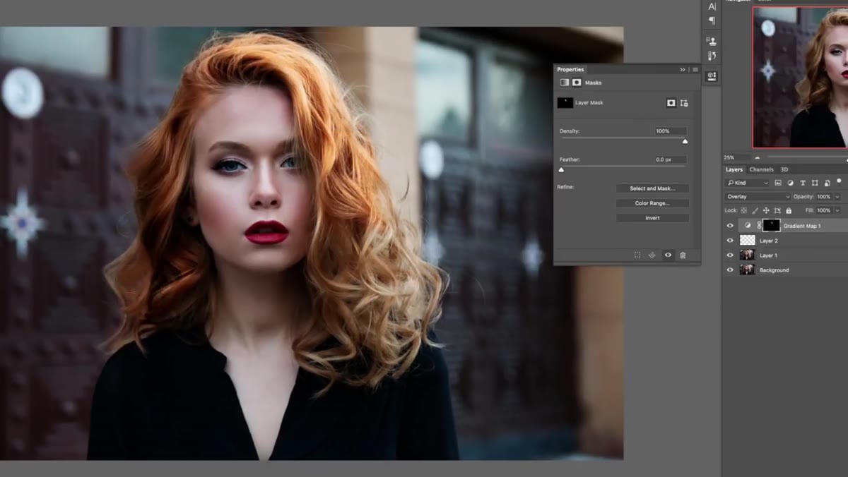
Task: Toggle lock transparent pixels
Action: (x=743, y=210)
